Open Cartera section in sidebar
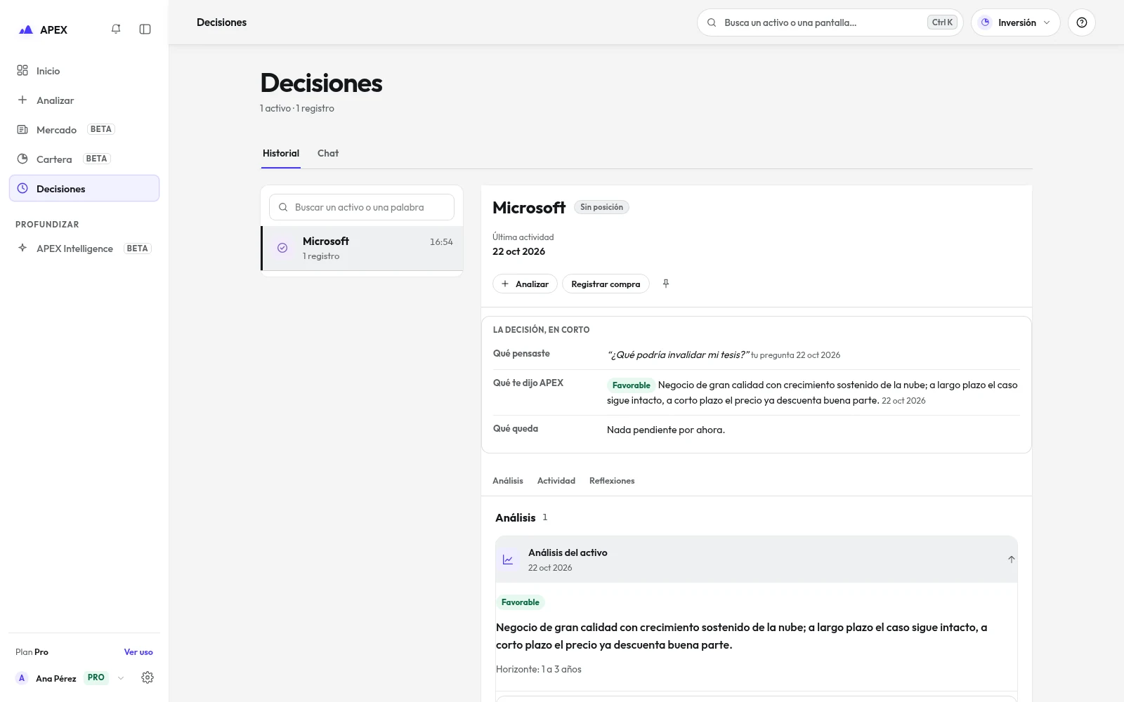The height and width of the screenshot is (702, 1124). click(x=84, y=159)
